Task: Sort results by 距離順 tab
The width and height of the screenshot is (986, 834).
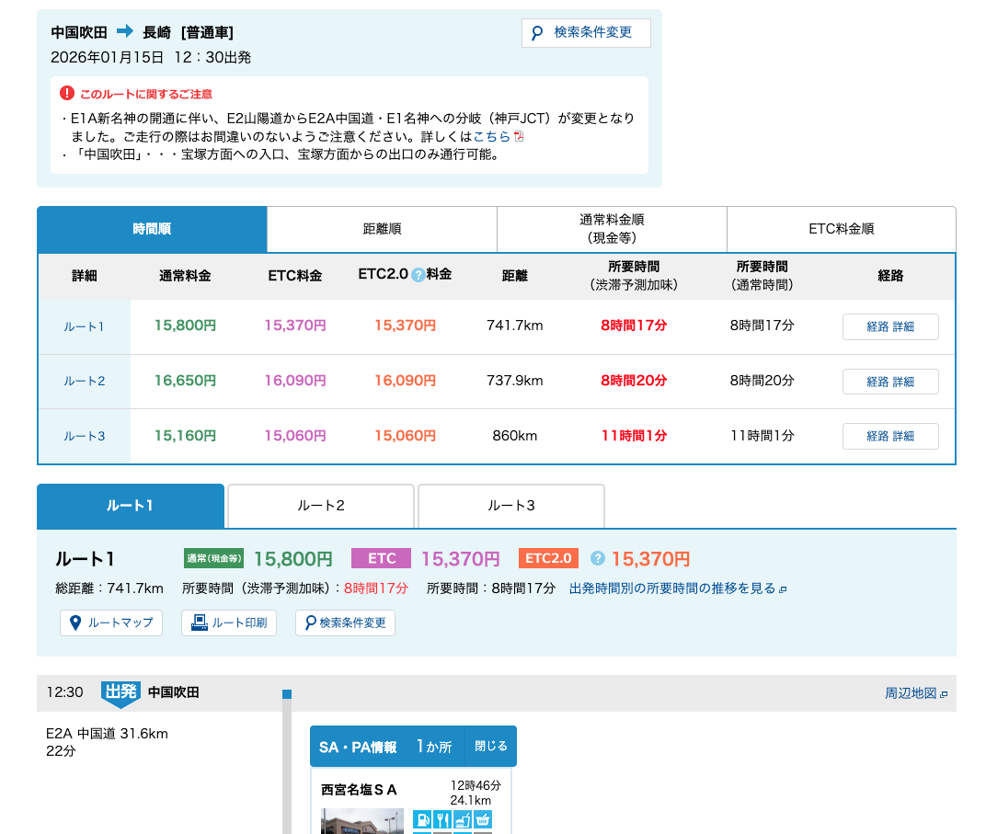Action: pyautogui.click(x=382, y=229)
